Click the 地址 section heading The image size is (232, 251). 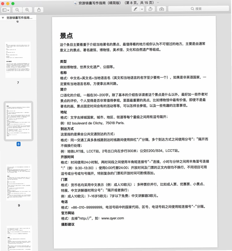64,112
